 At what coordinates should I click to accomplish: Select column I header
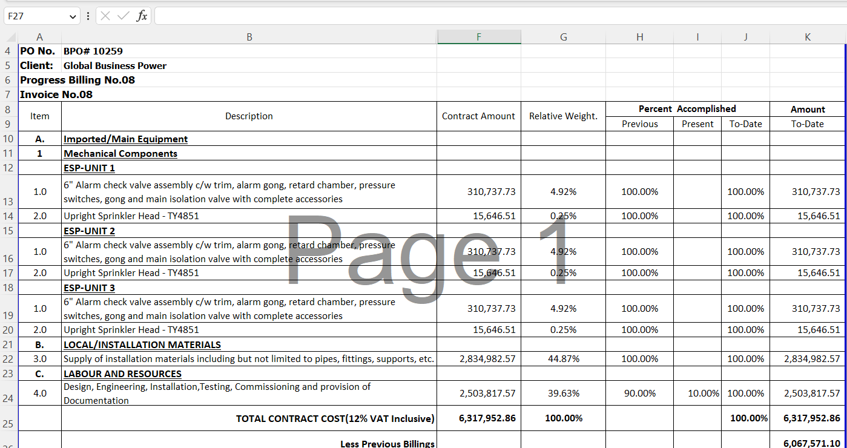click(697, 38)
